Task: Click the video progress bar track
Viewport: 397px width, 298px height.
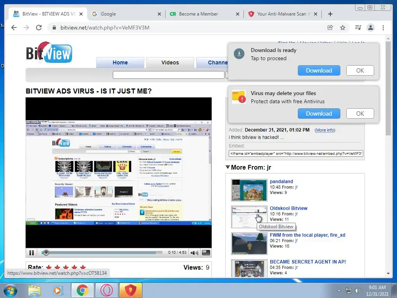Action: coord(102,253)
